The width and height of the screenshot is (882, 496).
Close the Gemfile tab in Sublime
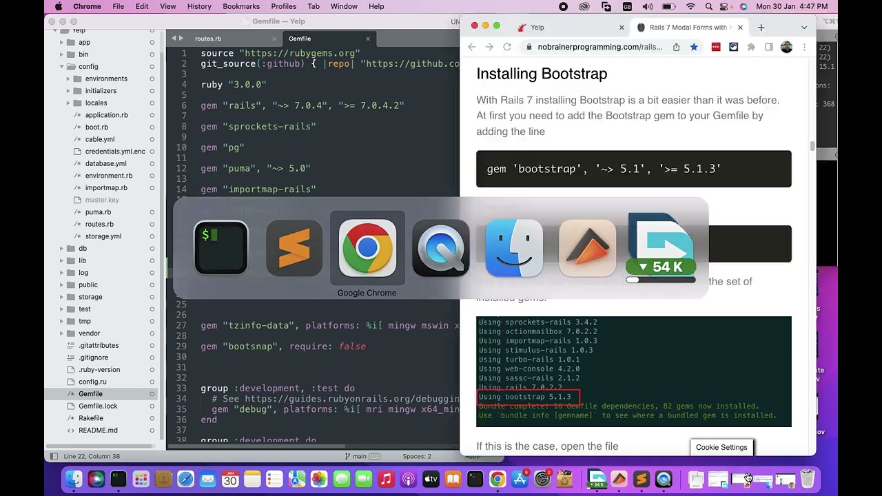(368, 39)
